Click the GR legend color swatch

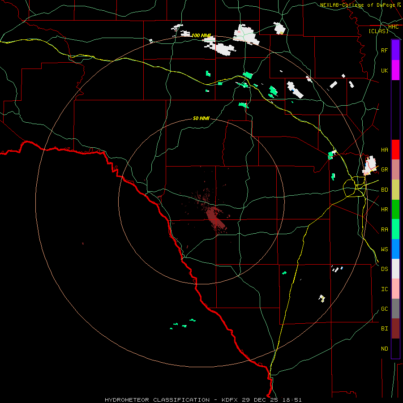point(395,170)
